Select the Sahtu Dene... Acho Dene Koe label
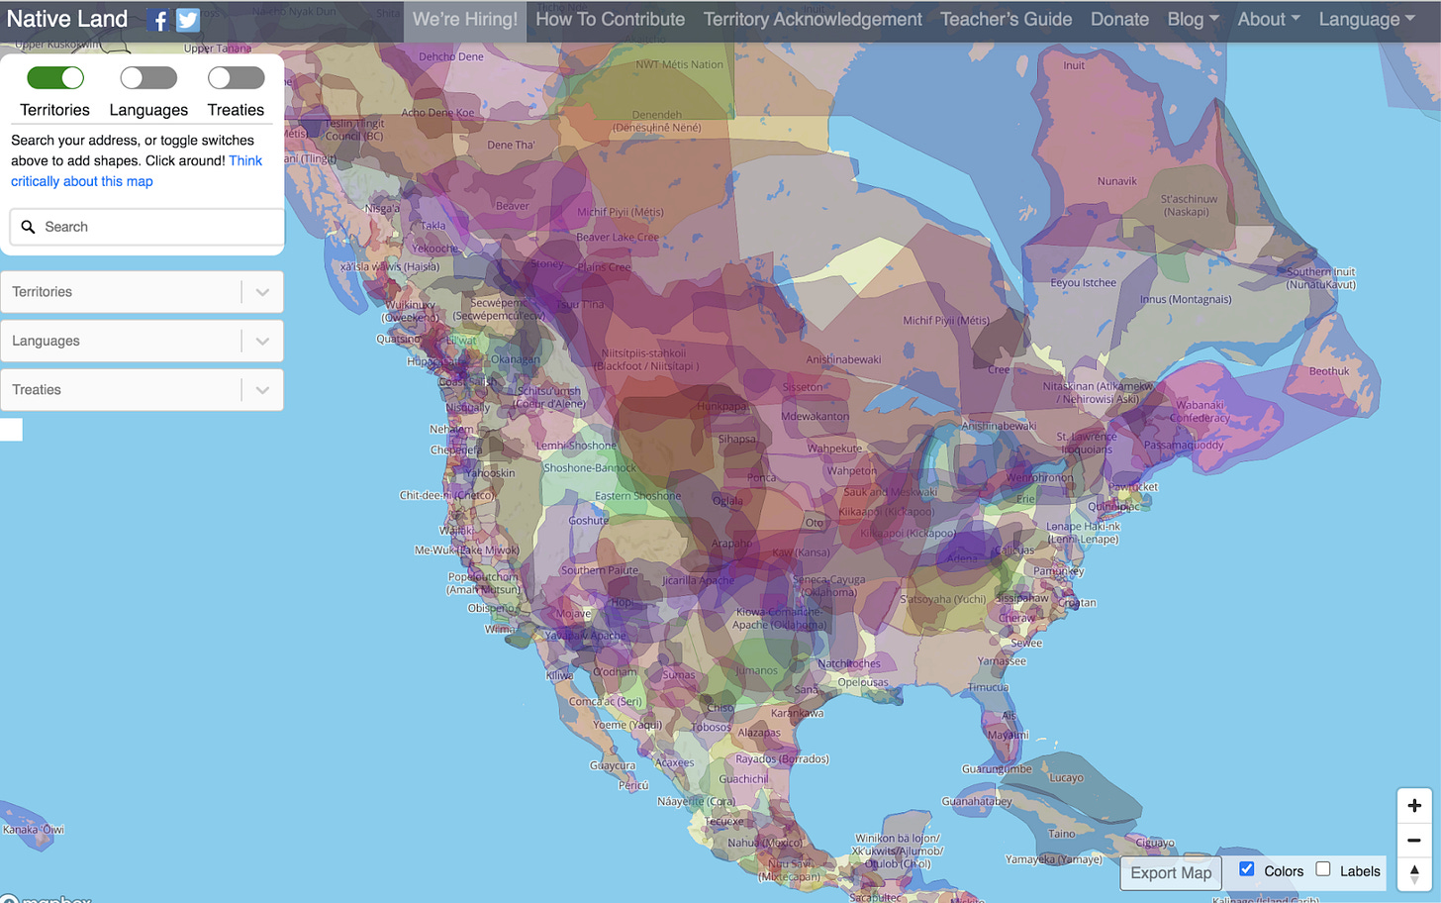Screen dimensions: 1441x903 tap(437, 113)
